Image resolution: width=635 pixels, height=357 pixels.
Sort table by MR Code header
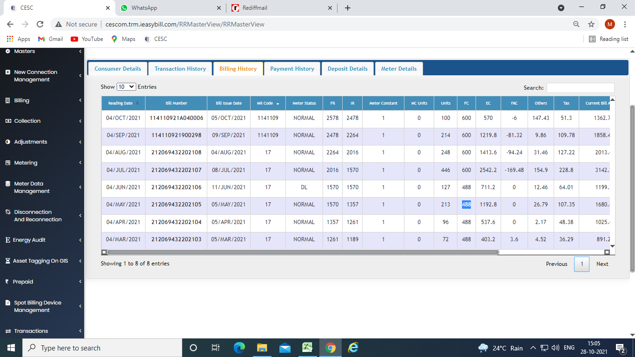268,103
